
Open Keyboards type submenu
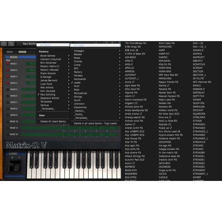point(95,79)
